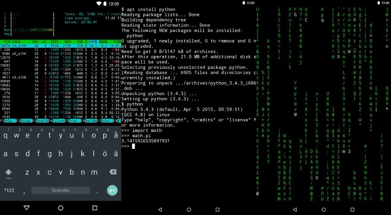Sort by the CPU% column header

coord(93,42)
